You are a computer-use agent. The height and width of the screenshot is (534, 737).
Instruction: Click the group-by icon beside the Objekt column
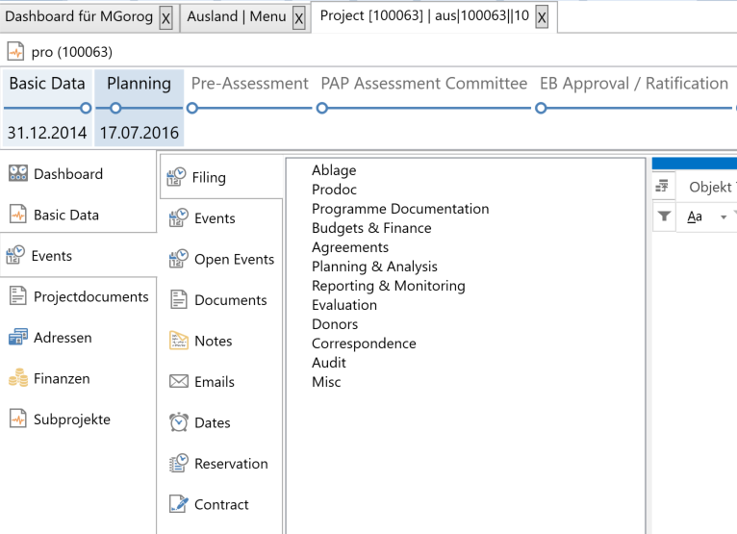[x=664, y=187]
